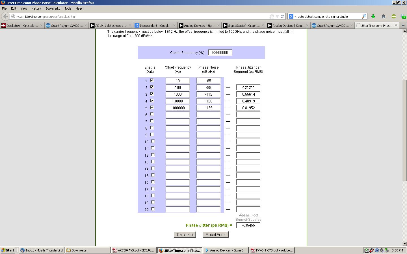Viewport: 407px width, 254px height.
Task: Click the browser search box text
Action: pos(322,17)
